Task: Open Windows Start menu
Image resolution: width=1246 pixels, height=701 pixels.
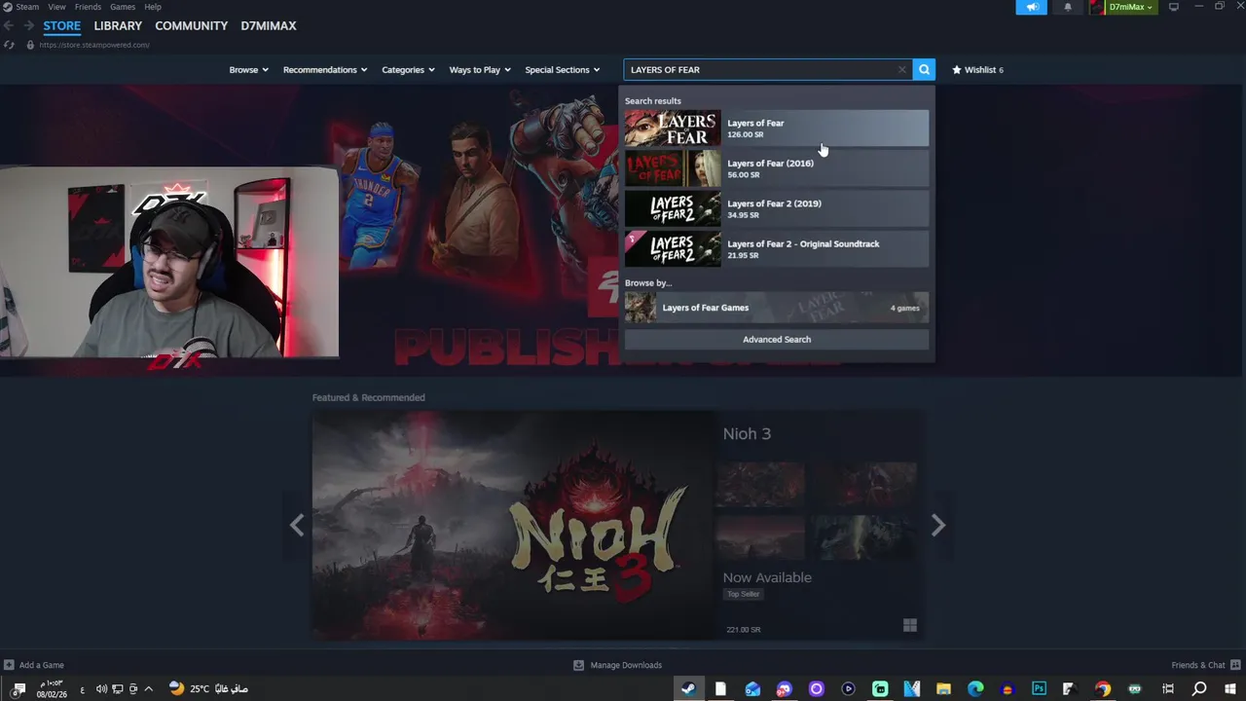Action: pos(1230,688)
